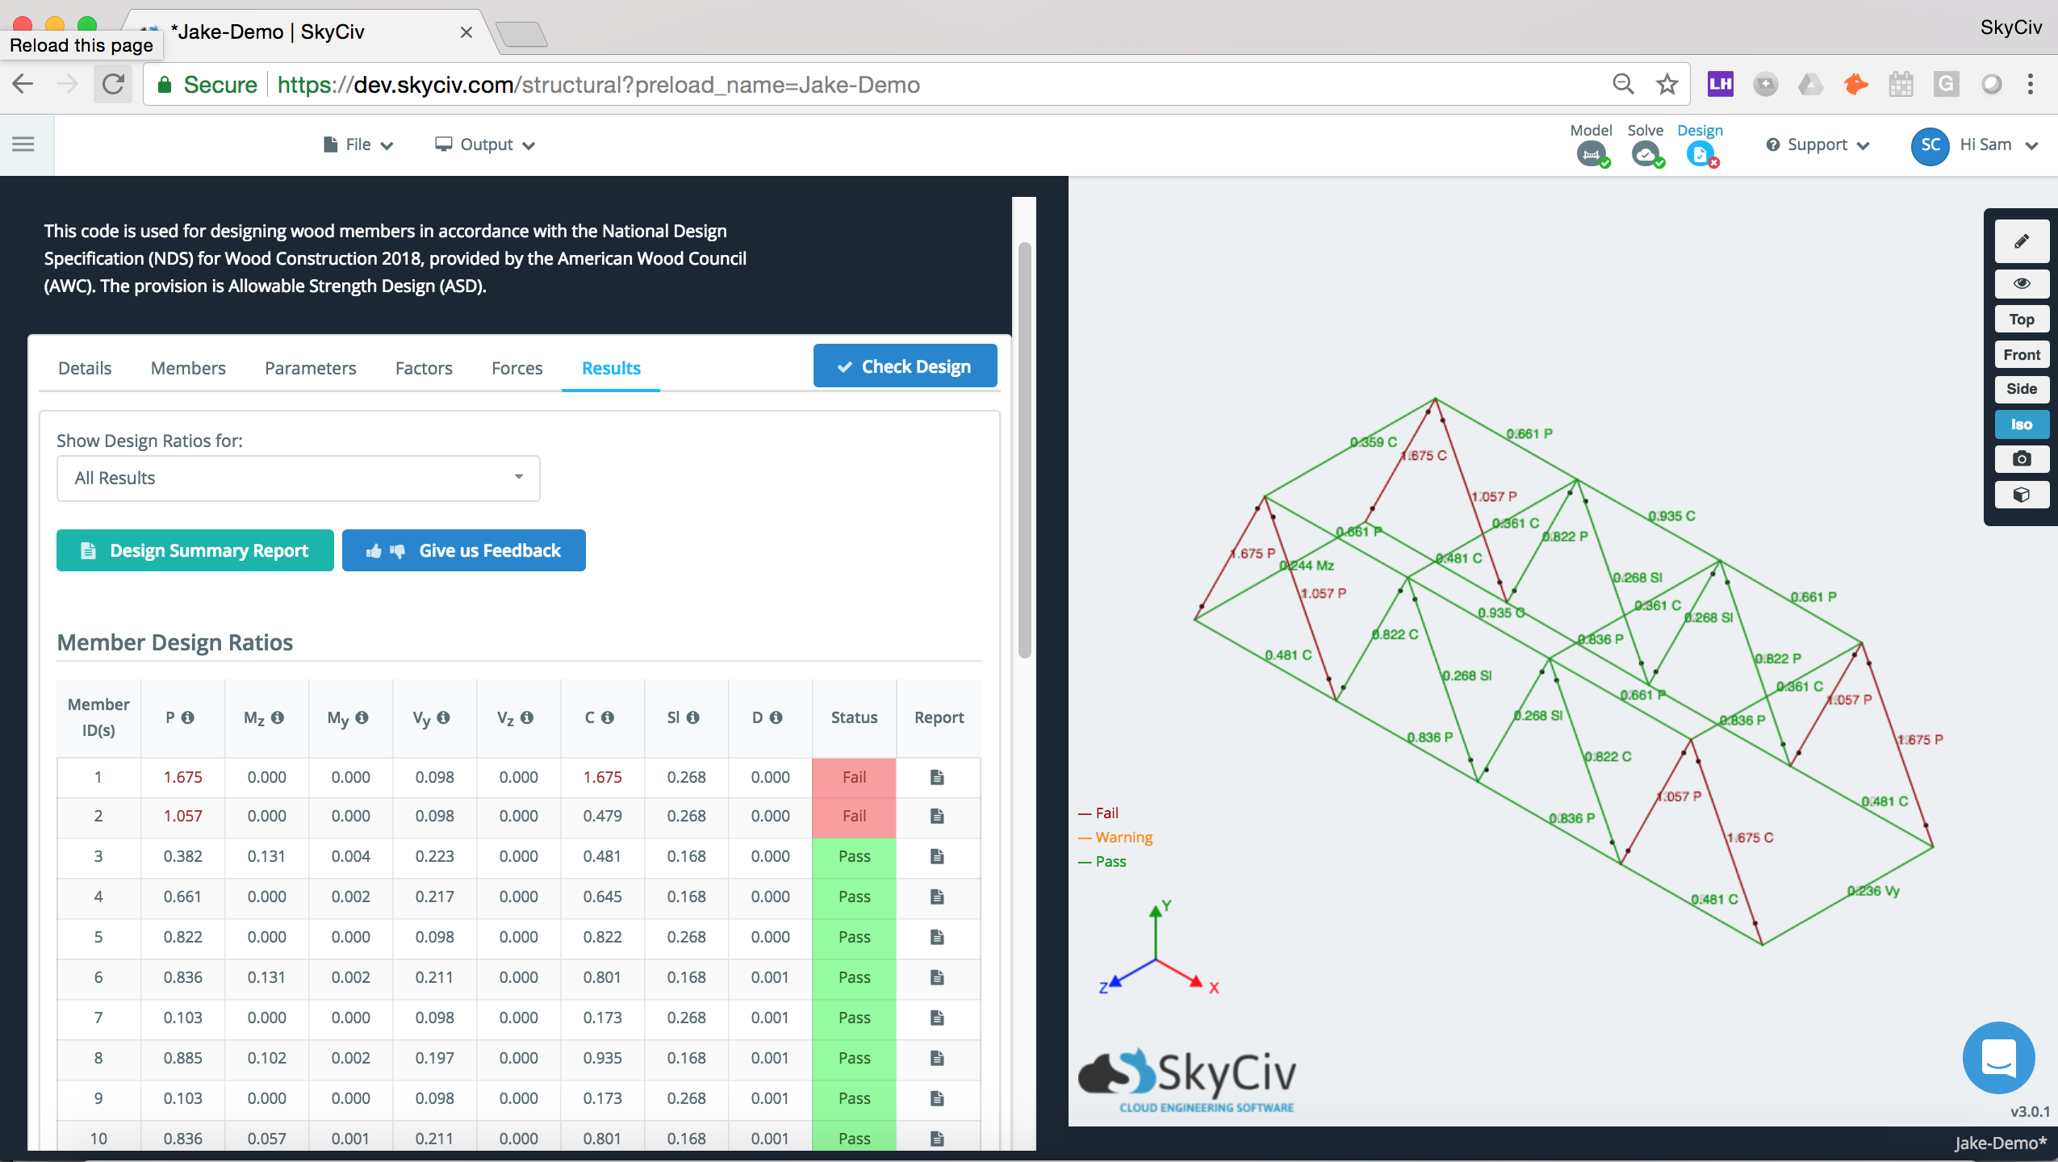2058x1162 pixels.
Task: Click the Solve mode icon
Action: coord(1646,153)
